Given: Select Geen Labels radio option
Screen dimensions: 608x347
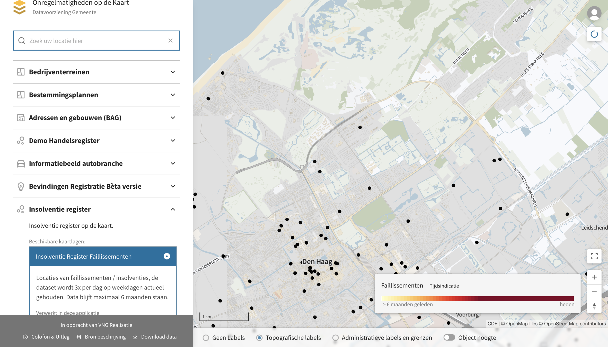Looking at the screenshot, I should point(206,338).
